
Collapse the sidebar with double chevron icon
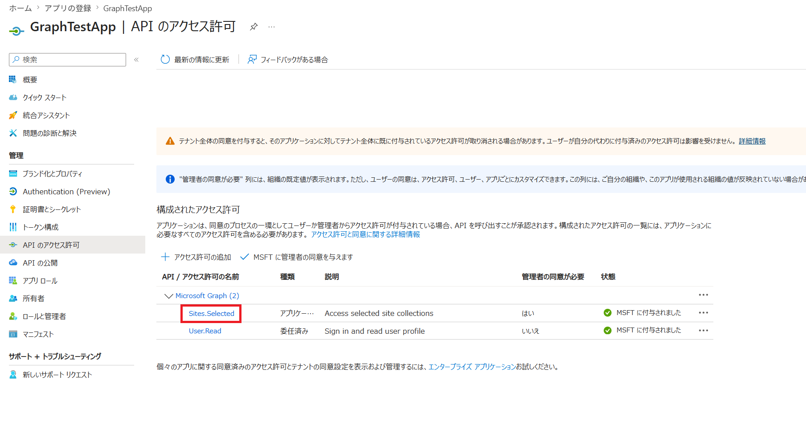click(136, 60)
